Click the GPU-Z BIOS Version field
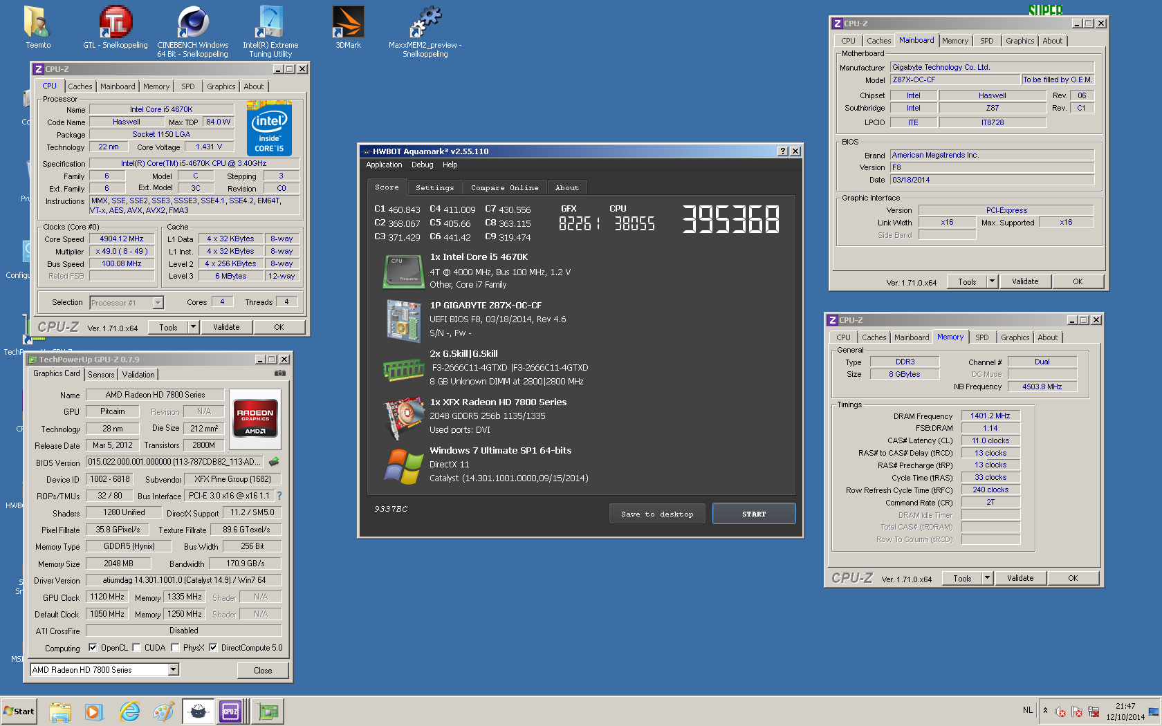Screen dimensions: 1162x726 [176, 462]
